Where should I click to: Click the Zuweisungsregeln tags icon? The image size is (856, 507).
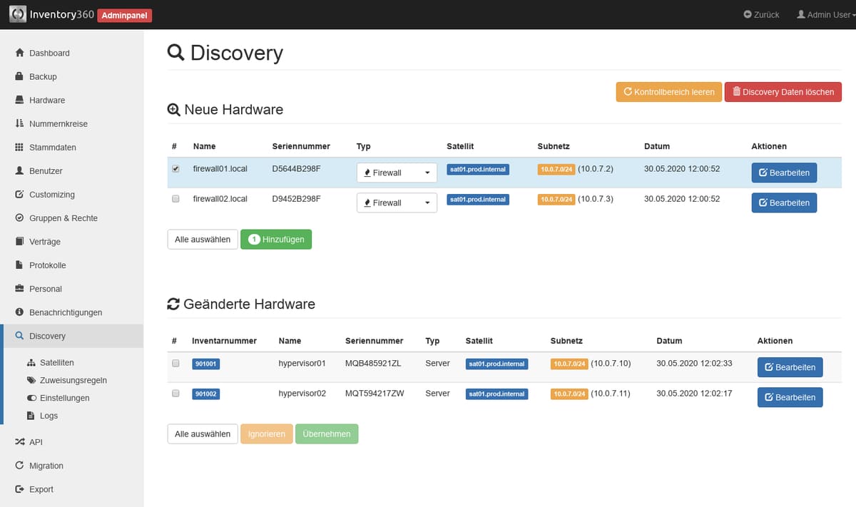pyautogui.click(x=31, y=380)
